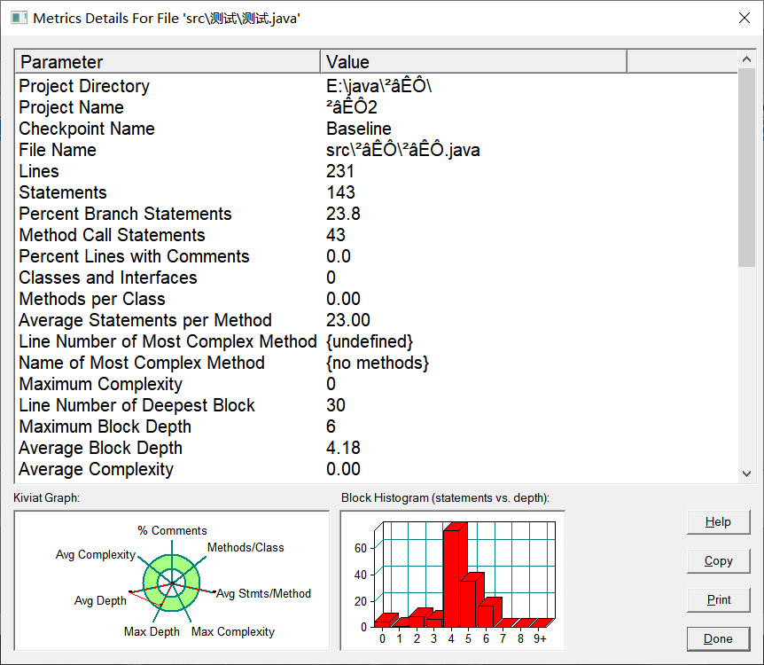Close the Metrics Details window
The image size is (764, 665).
[744, 18]
